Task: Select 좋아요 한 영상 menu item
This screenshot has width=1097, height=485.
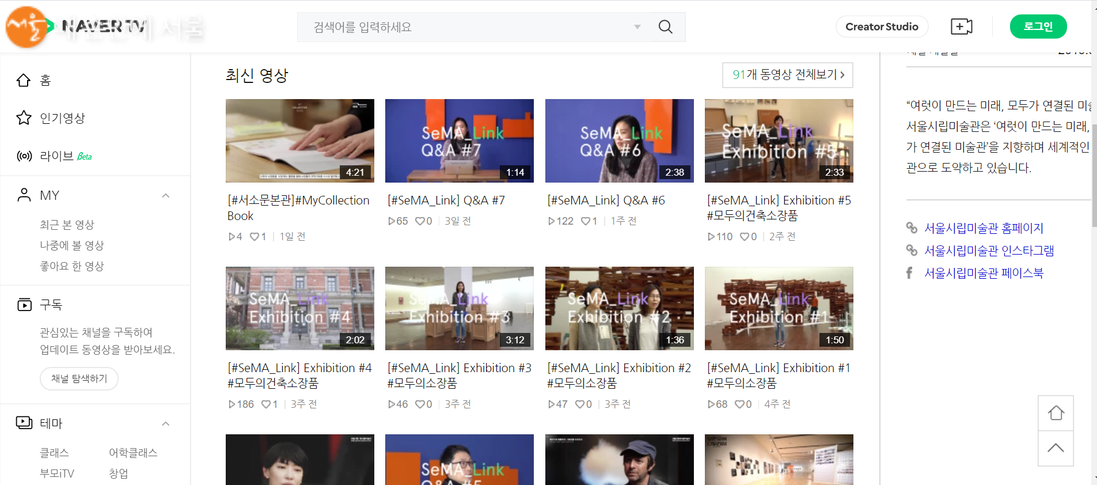Action: 72,266
